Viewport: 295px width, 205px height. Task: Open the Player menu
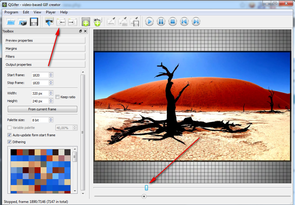pos(51,12)
